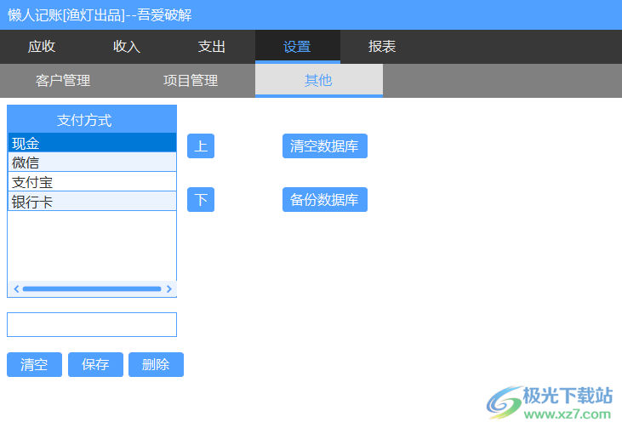Image resolution: width=622 pixels, height=428 pixels.
Task: Open the 支出 tab
Action: pyautogui.click(x=212, y=47)
